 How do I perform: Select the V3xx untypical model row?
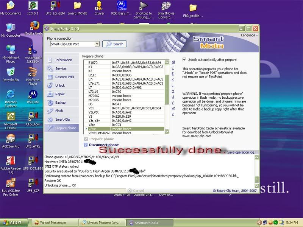click(x=124, y=133)
